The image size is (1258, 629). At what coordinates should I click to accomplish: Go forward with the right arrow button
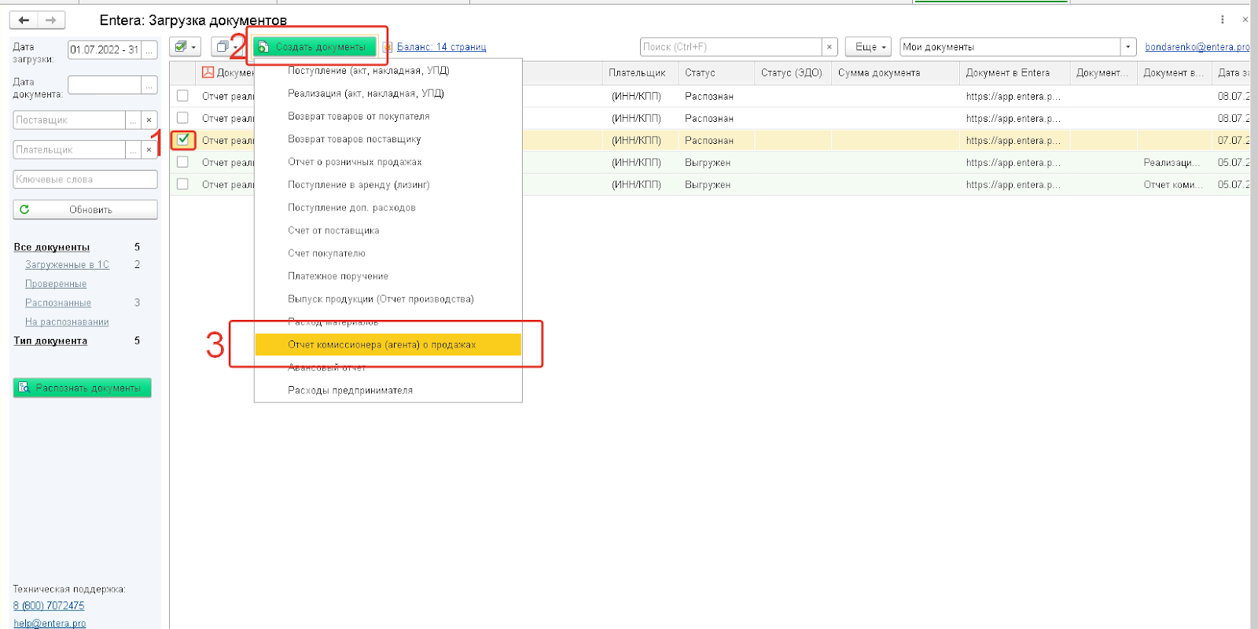pos(51,20)
